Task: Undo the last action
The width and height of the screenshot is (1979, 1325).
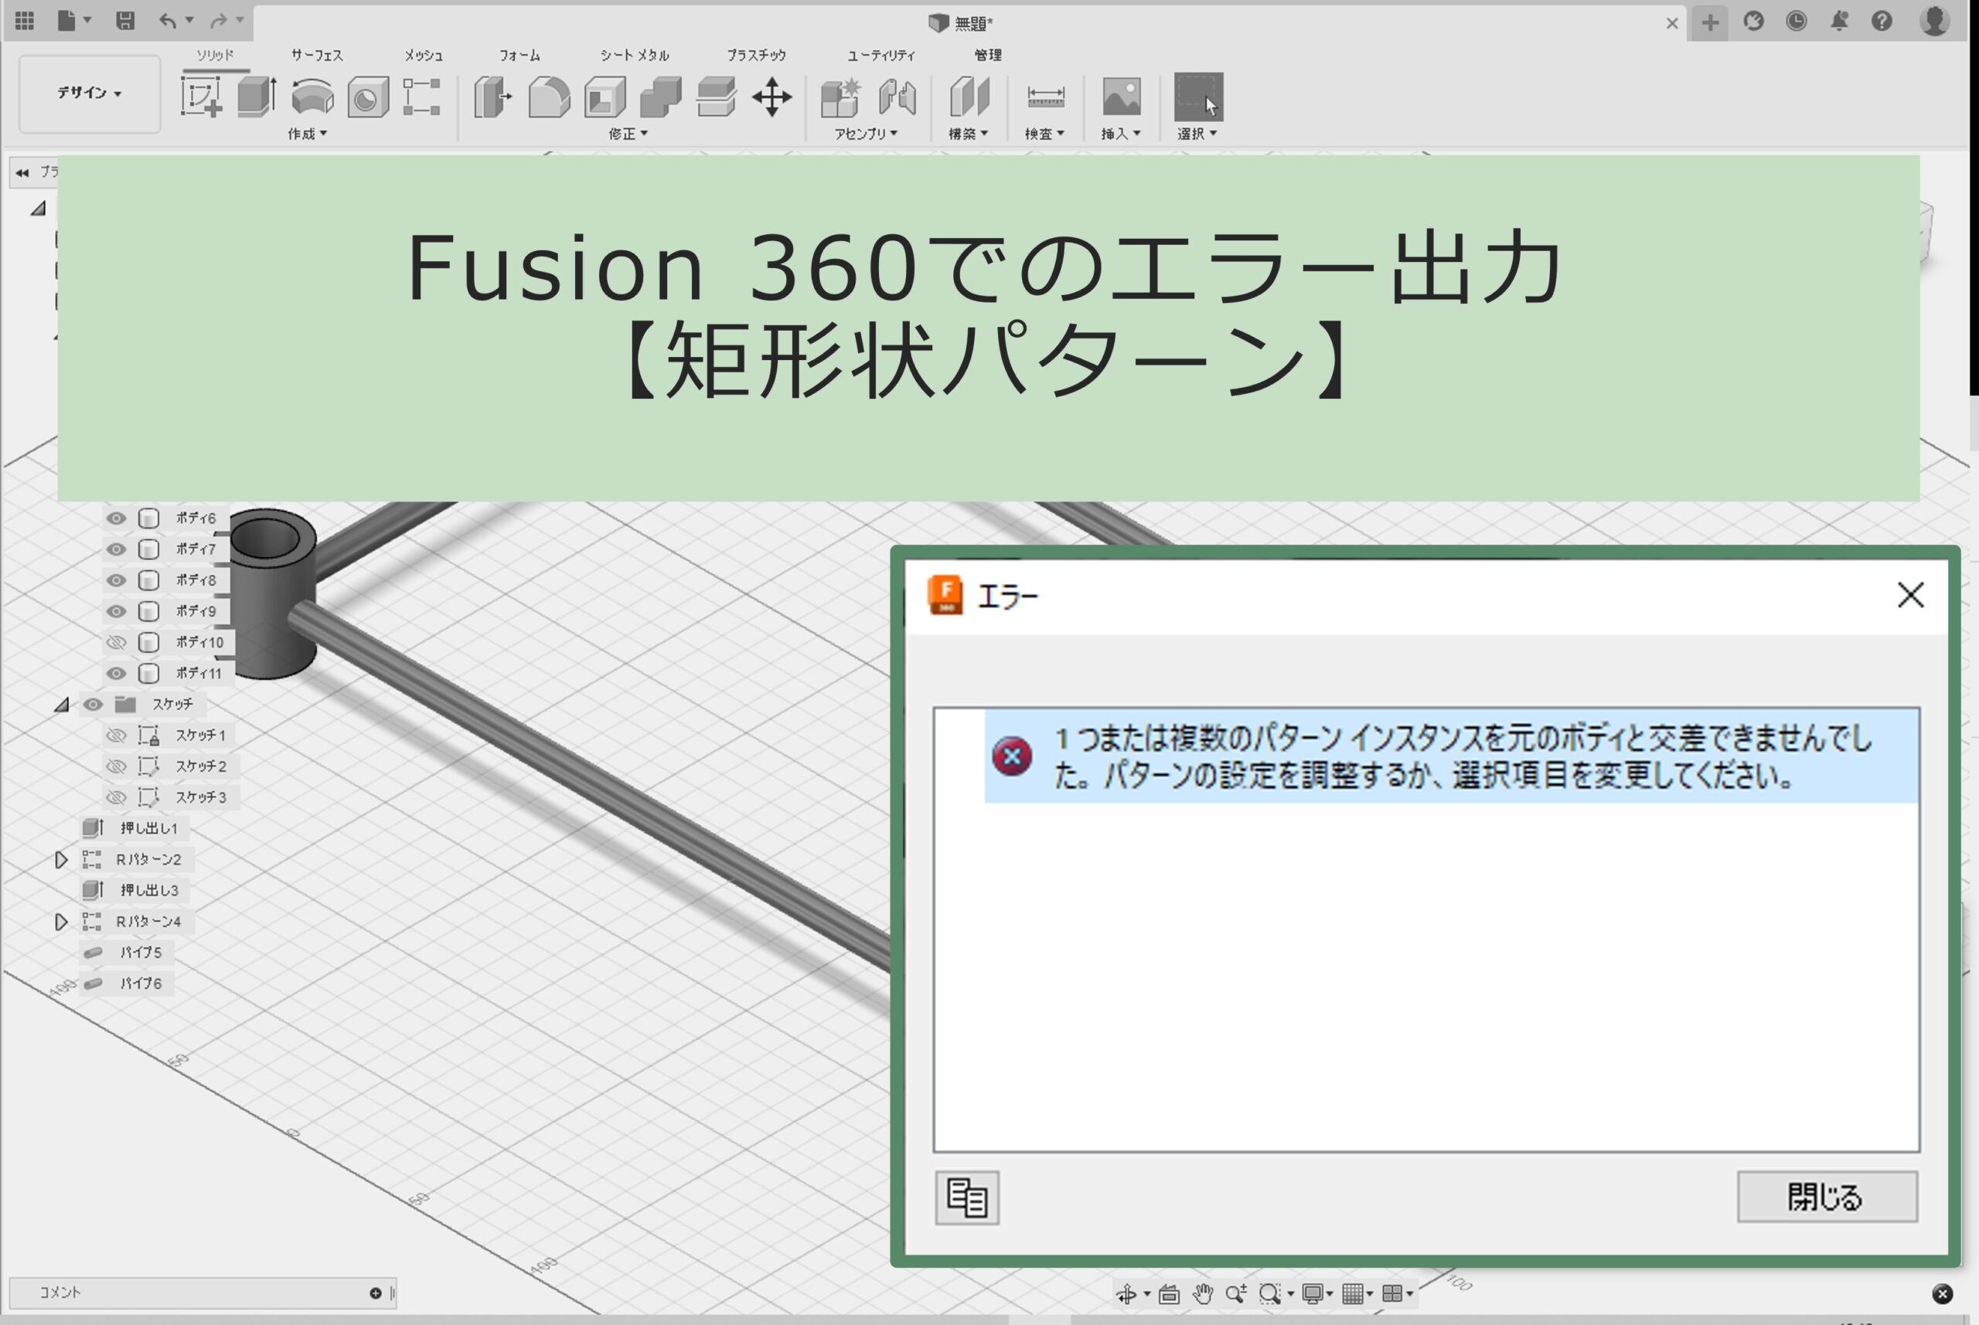Action: pyautogui.click(x=168, y=20)
